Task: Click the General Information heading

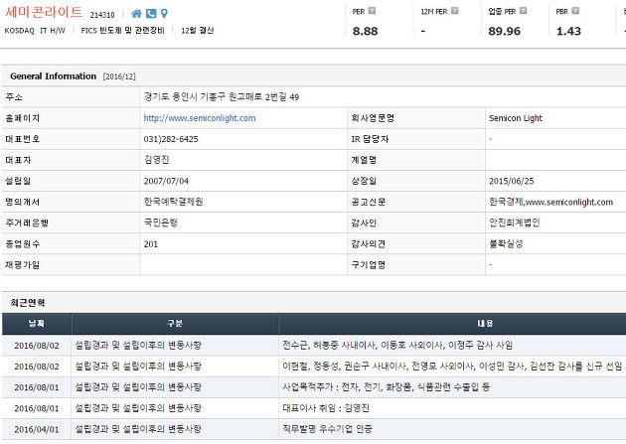Action: click(x=53, y=76)
